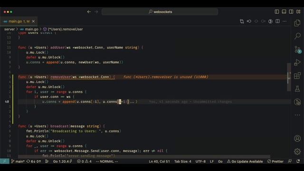
Task: Click the vertical scrollbar thumb in the editor
Action: pos(289,77)
